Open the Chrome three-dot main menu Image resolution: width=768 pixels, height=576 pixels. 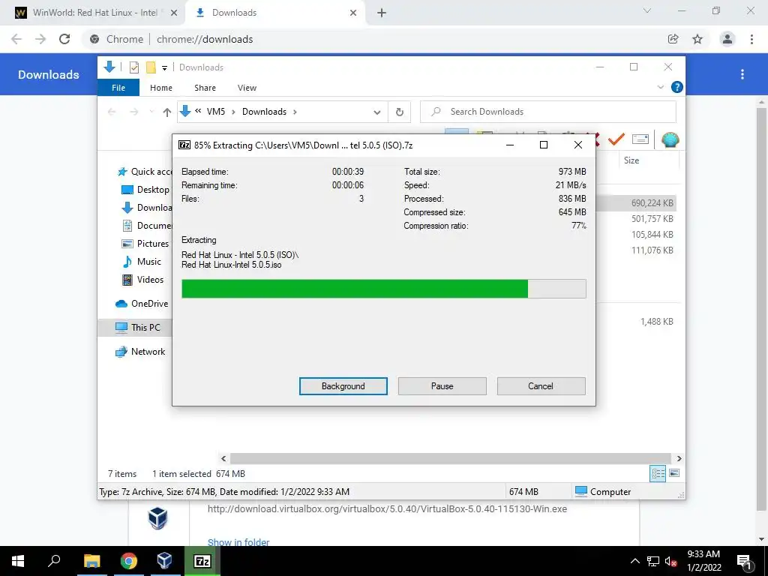coord(751,39)
